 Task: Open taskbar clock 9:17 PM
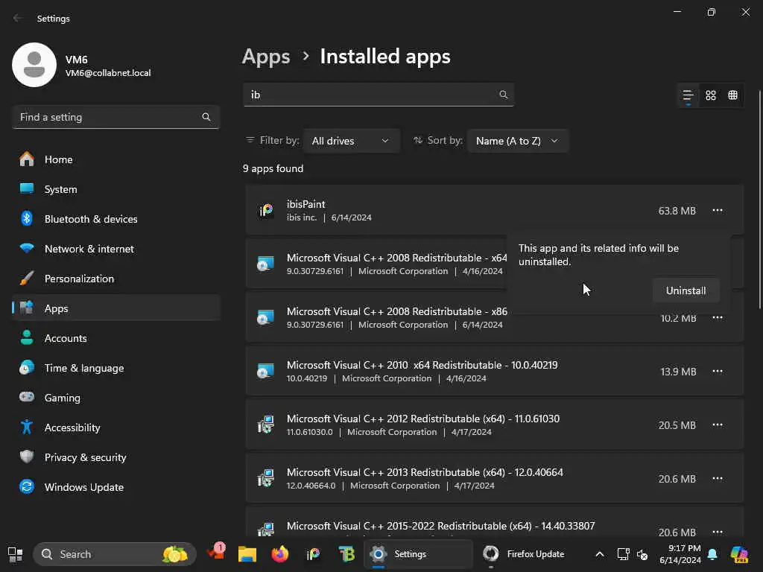point(680,554)
